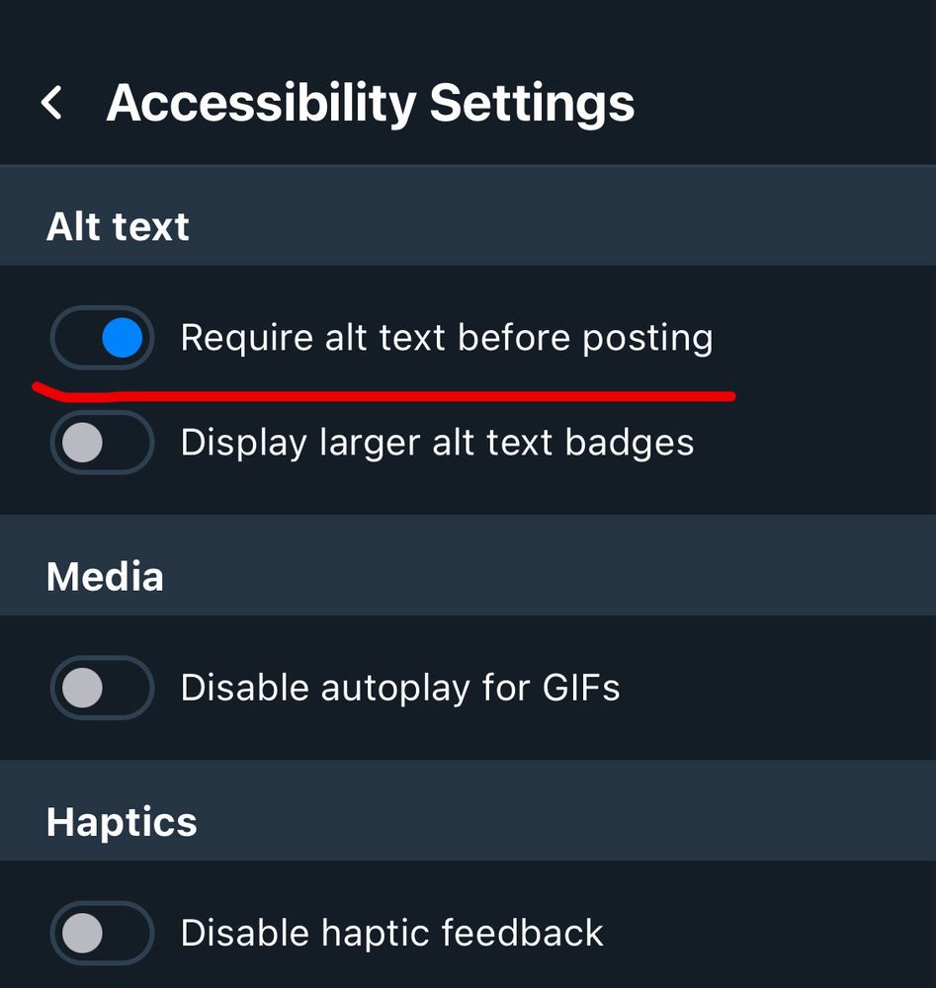Image resolution: width=936 pixels, height=988 pixels.
Task: Open the previous screen via back chevron
Action: pos(51,102)
